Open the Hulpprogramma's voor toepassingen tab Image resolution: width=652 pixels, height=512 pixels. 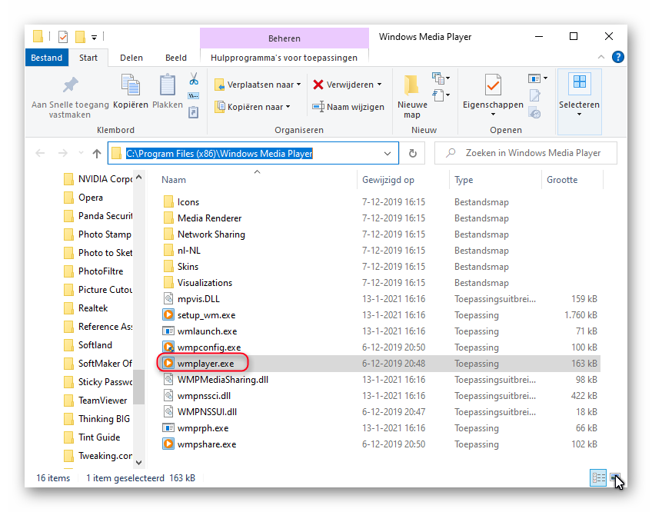click(284, 58)
